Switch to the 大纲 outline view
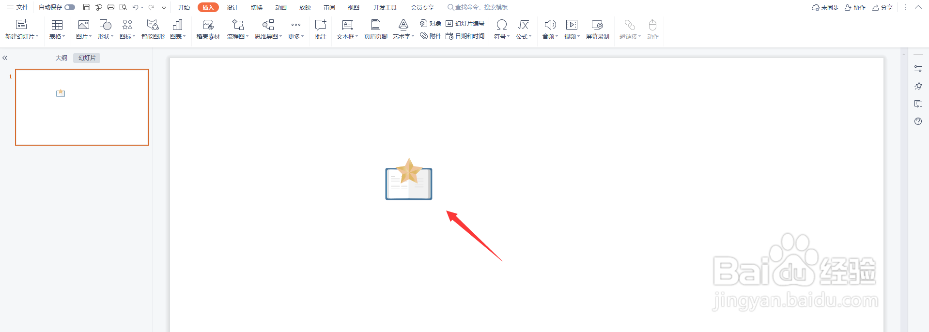This screenshot has width=929, height=332. click(62, 58)
